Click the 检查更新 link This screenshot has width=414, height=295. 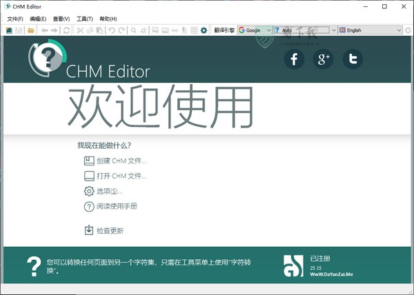110,231
